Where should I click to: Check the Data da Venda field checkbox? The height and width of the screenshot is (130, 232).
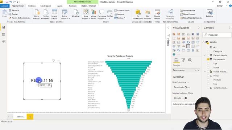pyautogui.click(x=208, y=55)
